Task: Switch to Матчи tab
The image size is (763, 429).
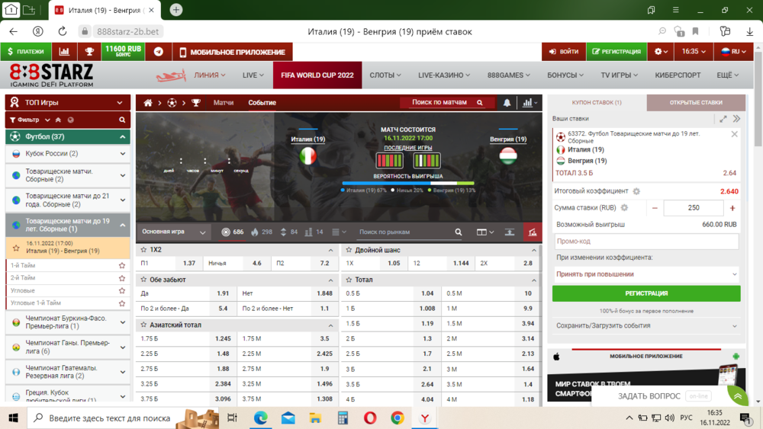Action: tap(224, 103)
